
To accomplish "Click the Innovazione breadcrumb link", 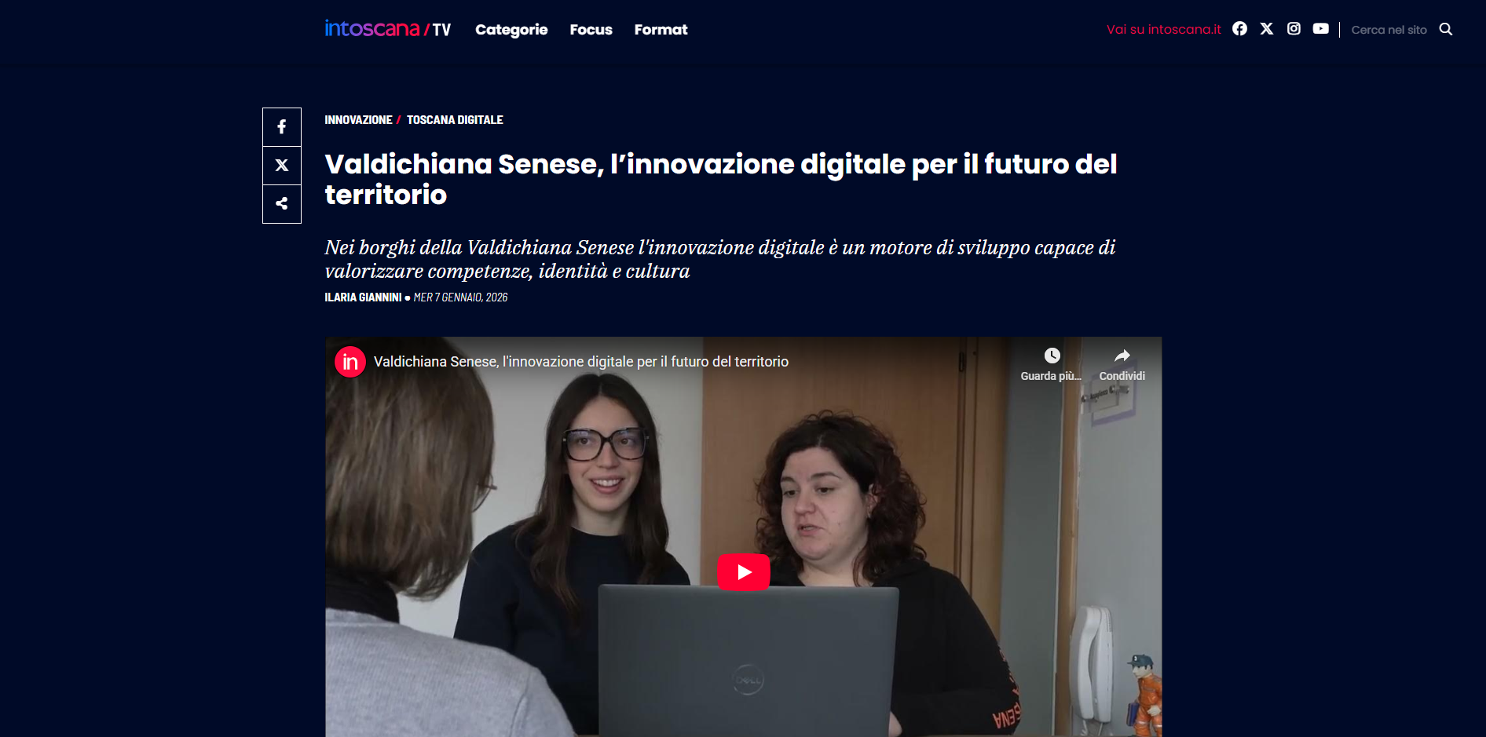I will click(358, 120).
